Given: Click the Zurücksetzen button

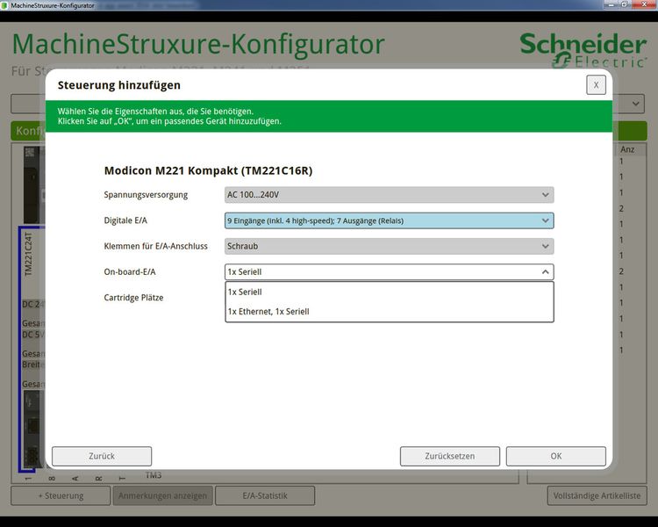Looking at the screenshot, I should [x=450, y=456].
